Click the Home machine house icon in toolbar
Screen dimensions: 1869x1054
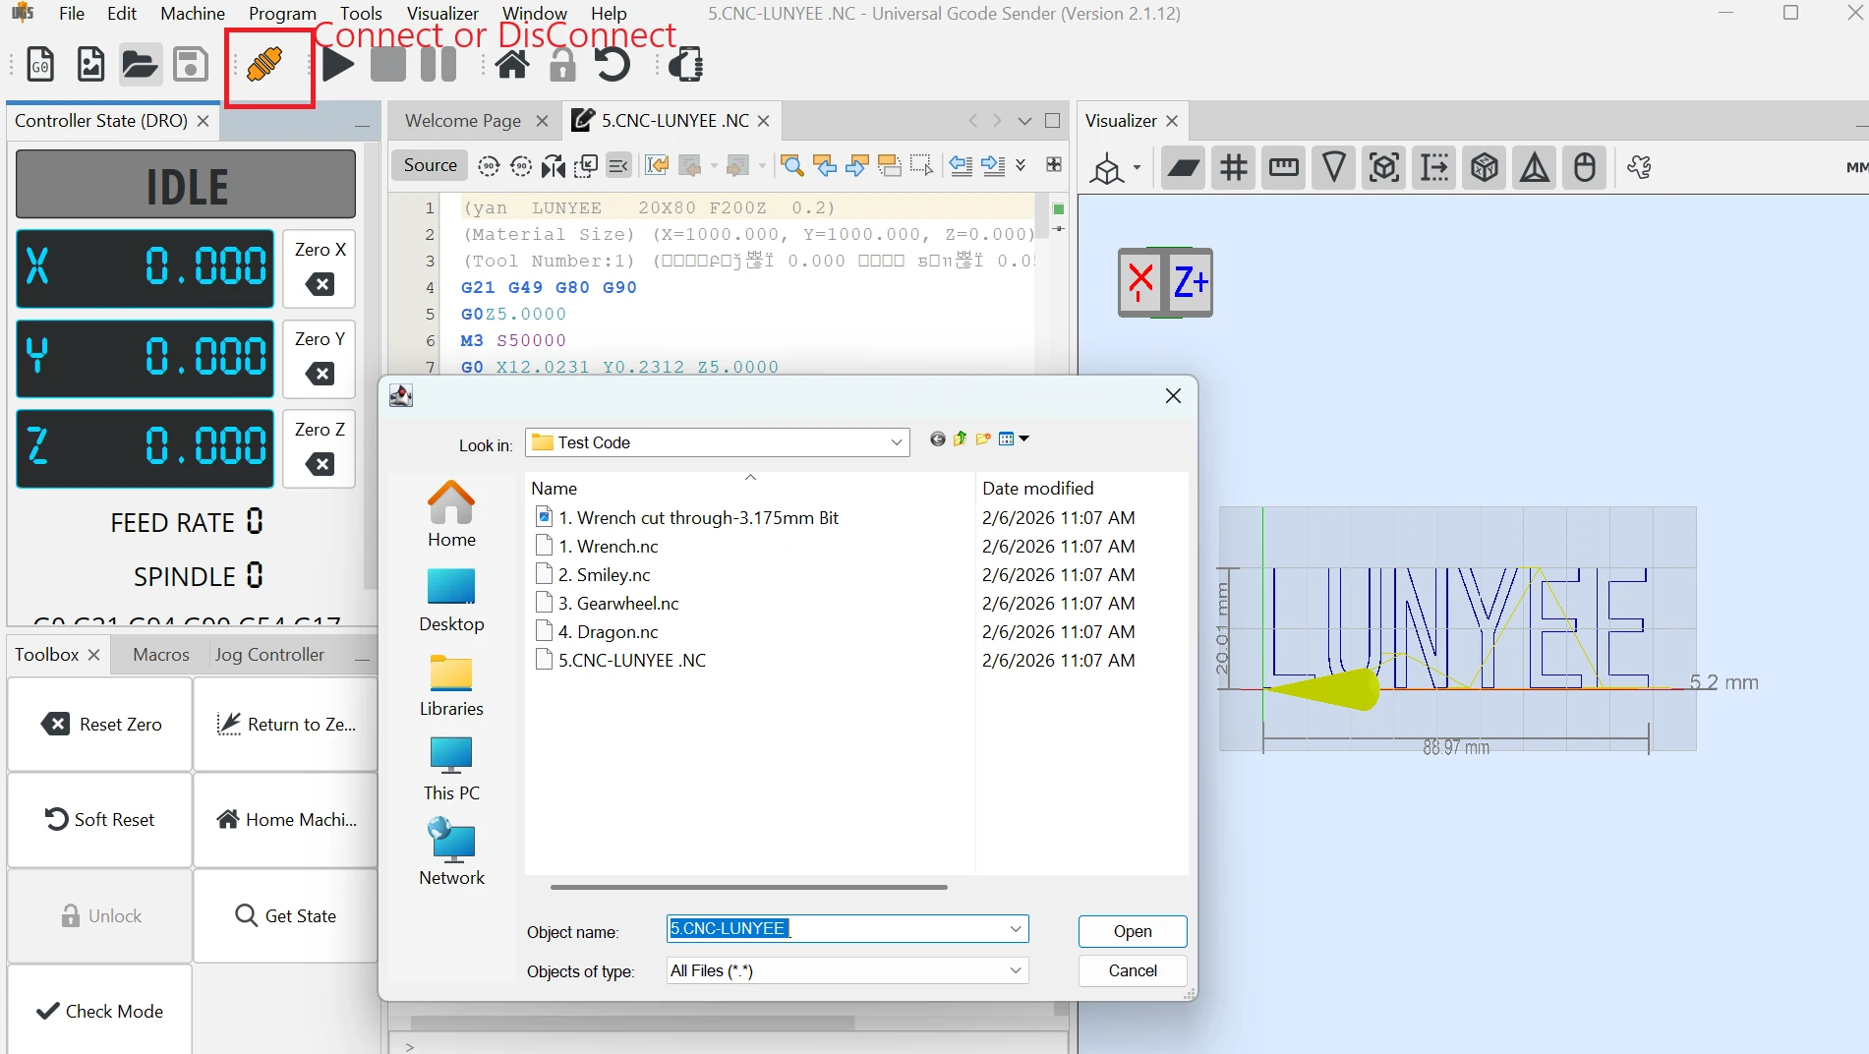click(x=511, y=65)
